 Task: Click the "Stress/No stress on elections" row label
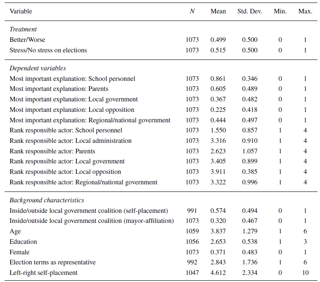click(48, 50)
